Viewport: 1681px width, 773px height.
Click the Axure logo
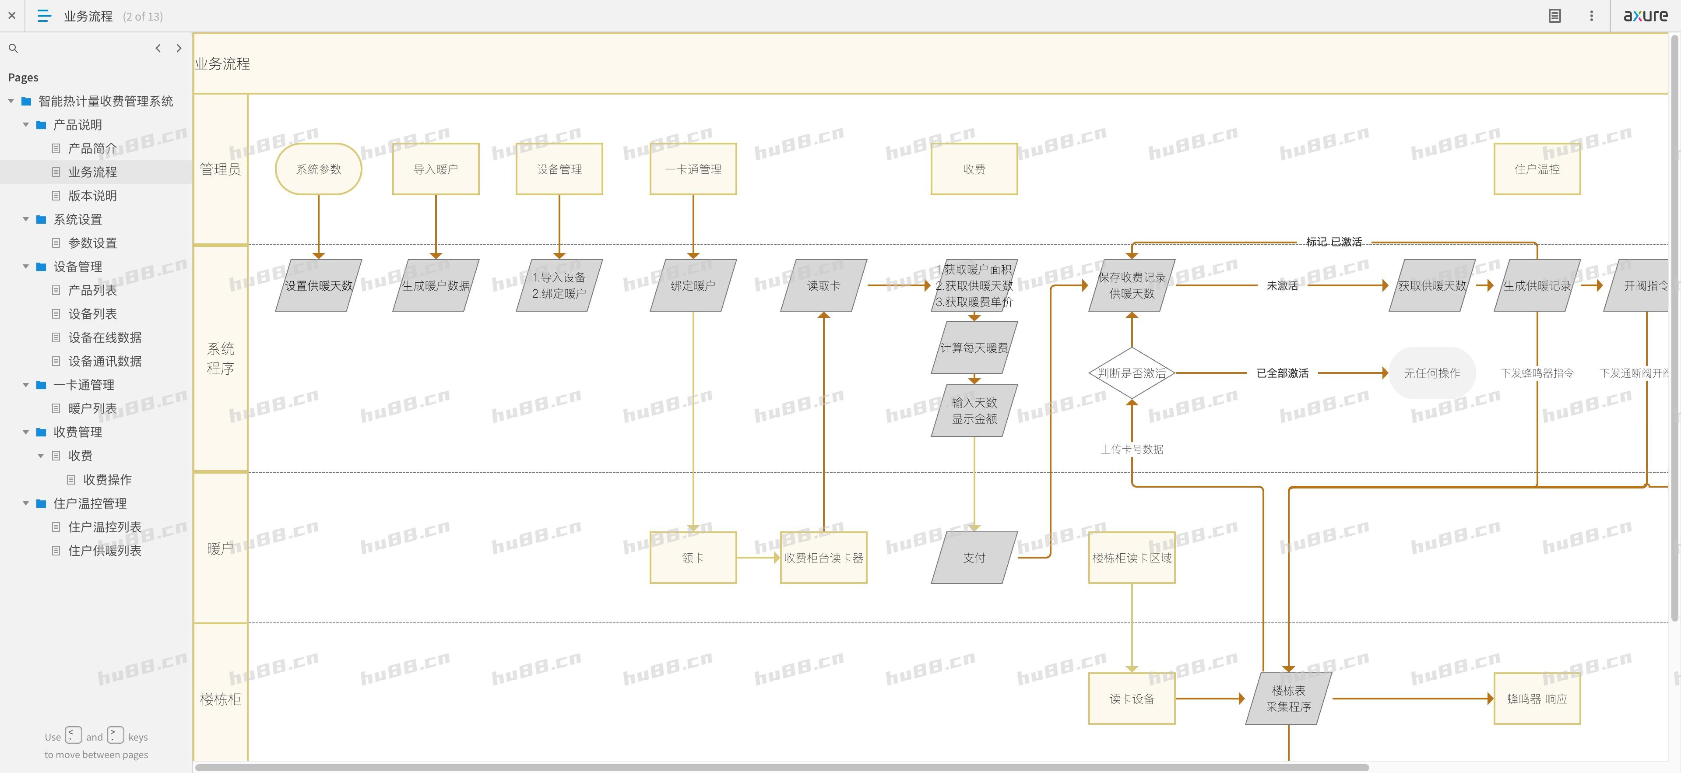tap(1645, 16)
